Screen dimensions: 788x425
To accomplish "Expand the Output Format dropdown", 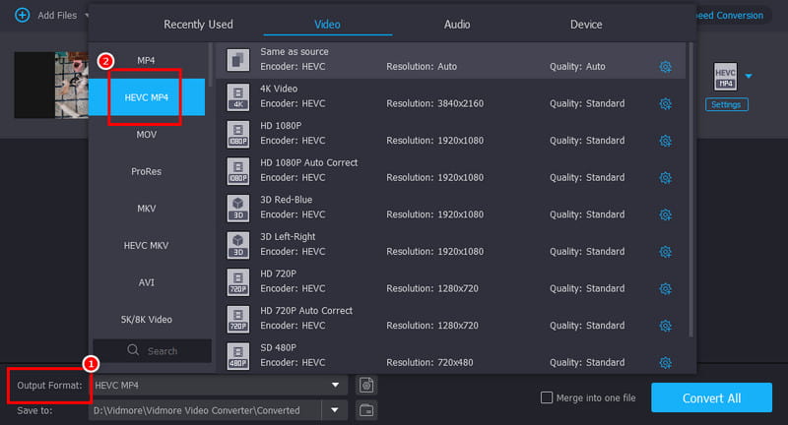I will click(x=336, y=385).
